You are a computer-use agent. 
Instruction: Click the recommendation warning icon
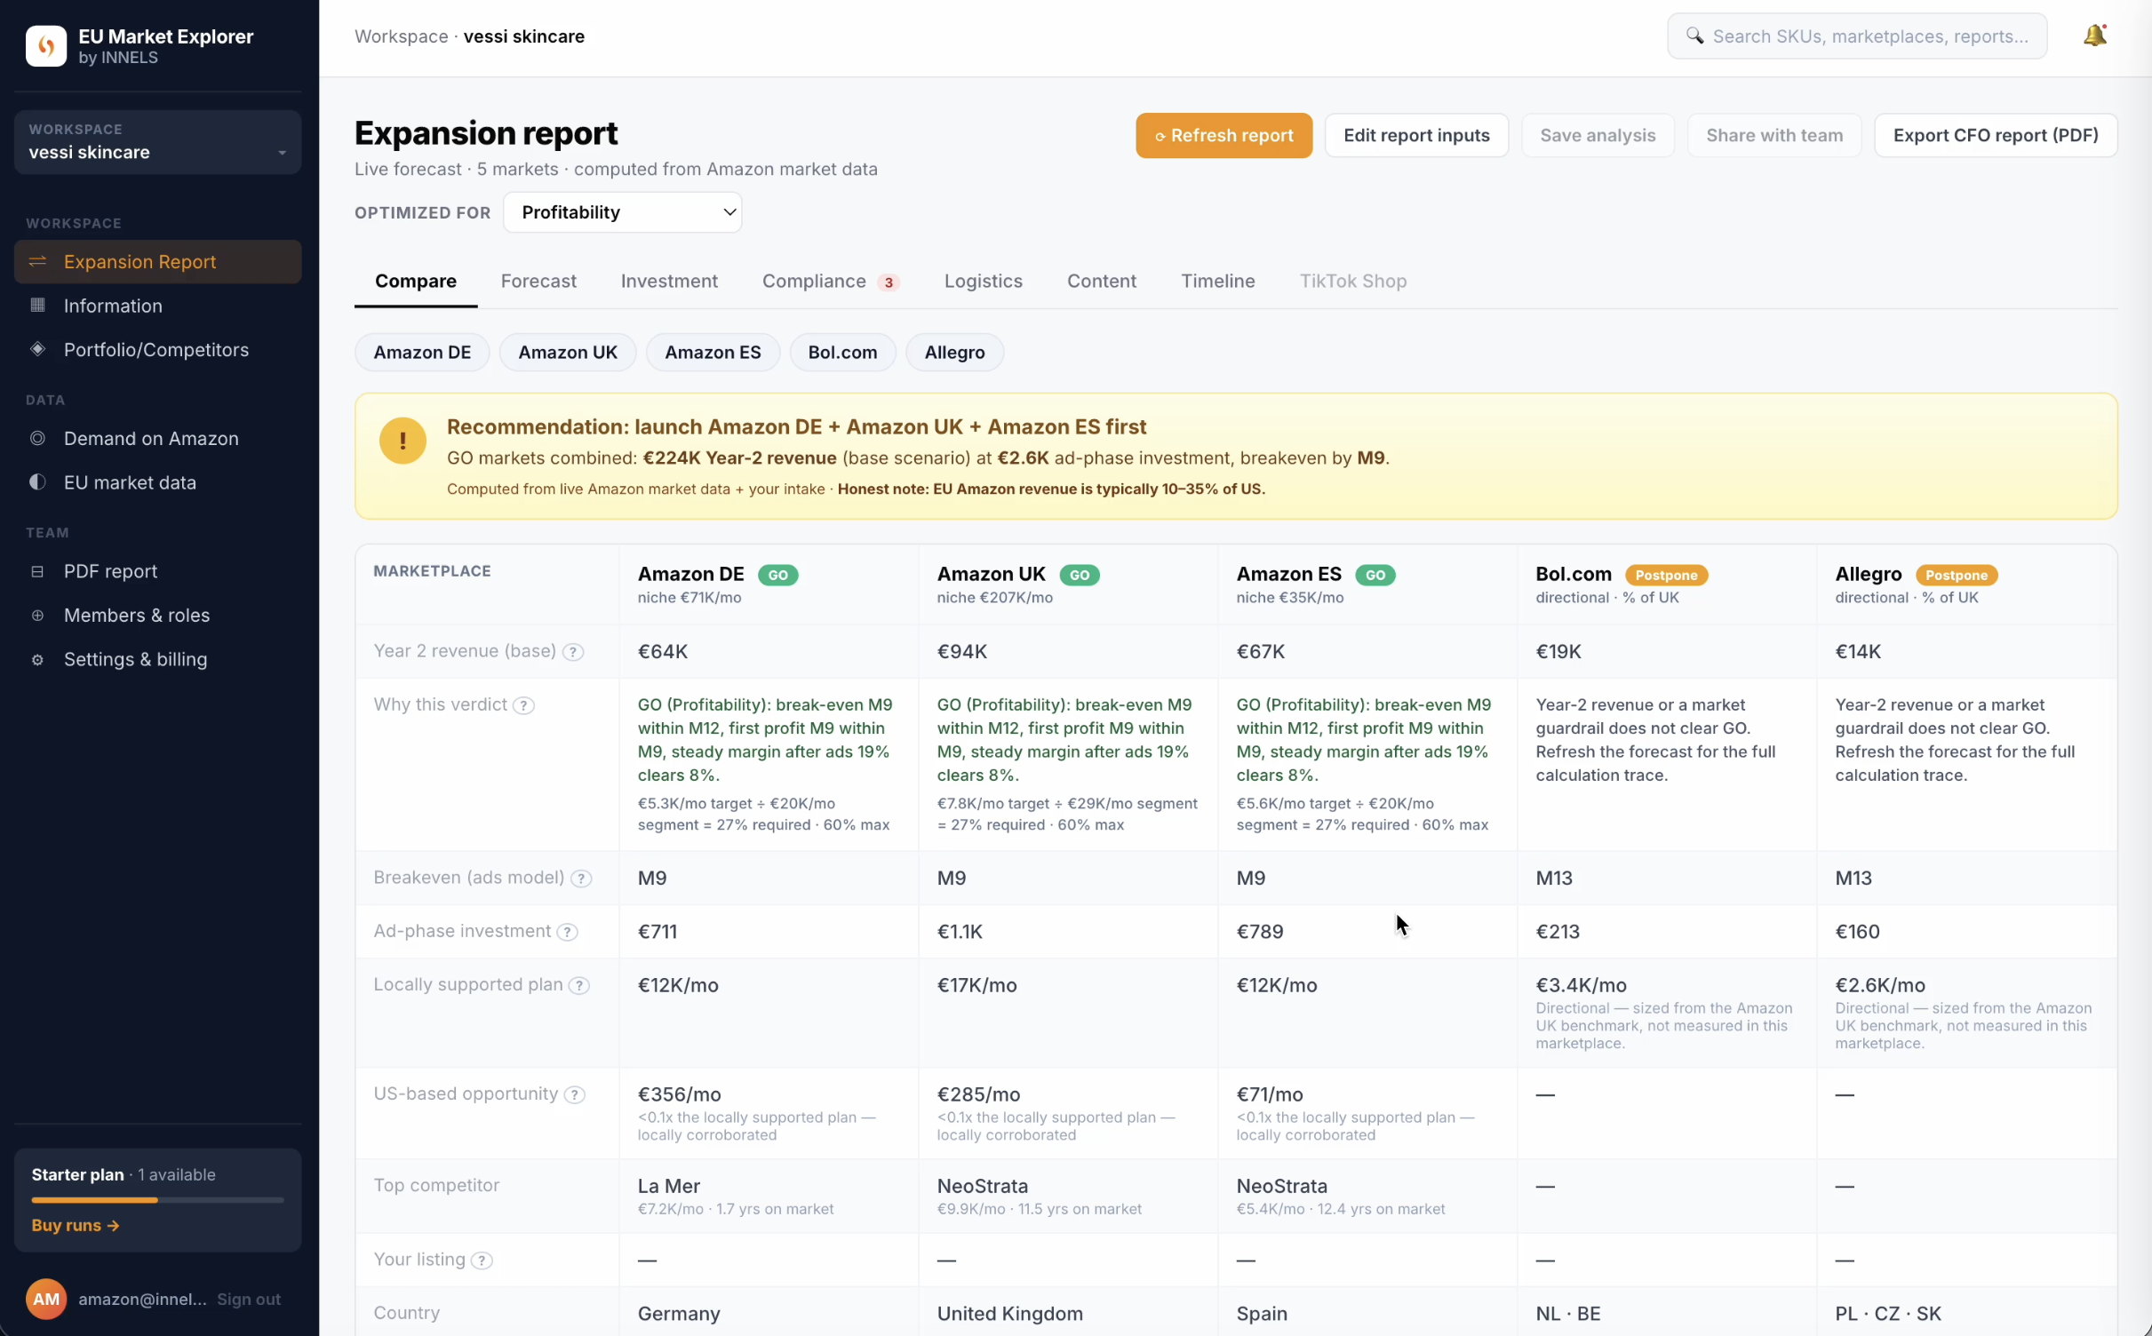(x=403, y=441)
